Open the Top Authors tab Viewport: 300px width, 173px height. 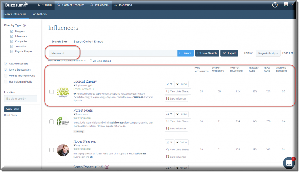(39, 14)
